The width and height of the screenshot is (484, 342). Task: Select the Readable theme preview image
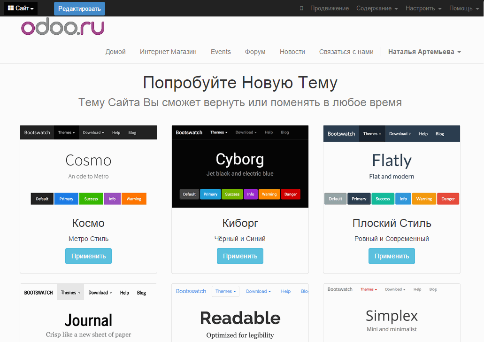(x=240, y=313)
